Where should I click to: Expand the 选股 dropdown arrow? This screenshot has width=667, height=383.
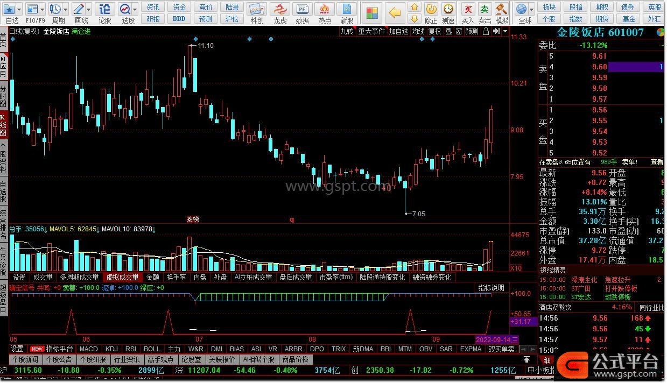coord(135,9)
